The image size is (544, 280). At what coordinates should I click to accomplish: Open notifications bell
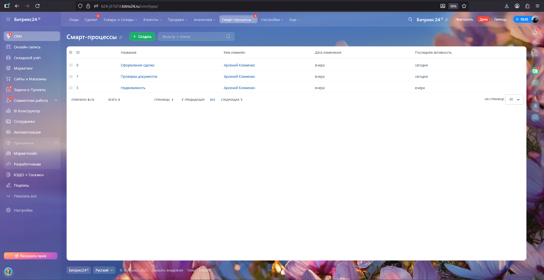tap(535, 32)
